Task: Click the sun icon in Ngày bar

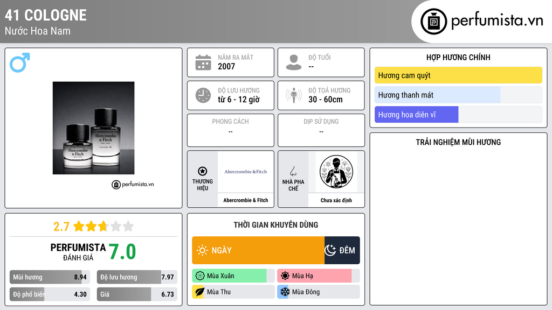Action: click(203, 250)
